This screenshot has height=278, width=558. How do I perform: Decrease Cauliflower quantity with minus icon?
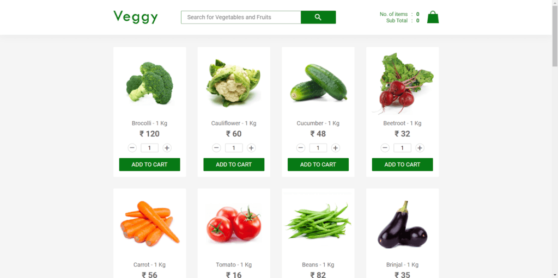(x=216, y=148)
